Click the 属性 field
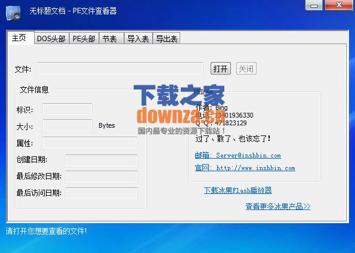Viewport: 355px width, 253px height. pos(89,143)
